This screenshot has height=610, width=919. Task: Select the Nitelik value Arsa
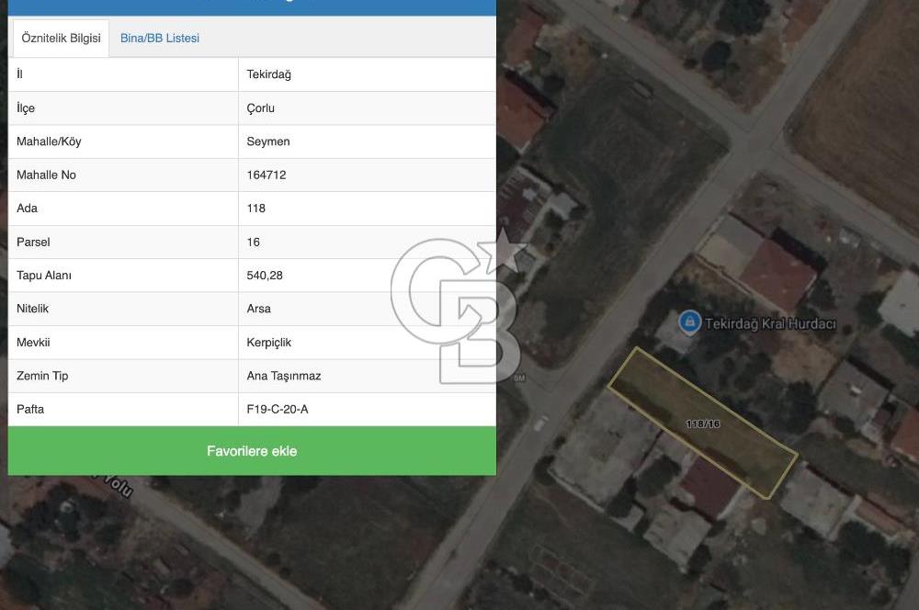tap(259, 309)
